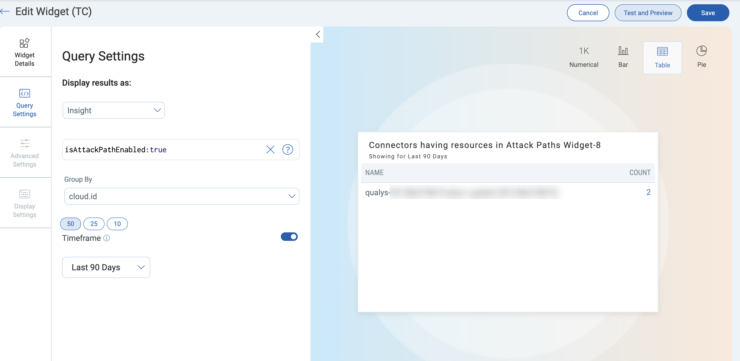Open the Last 90 Days timeframe dropdown
The width and height of the screenshot is (740, 361).
pyautogui.click(x=106, y=267)
